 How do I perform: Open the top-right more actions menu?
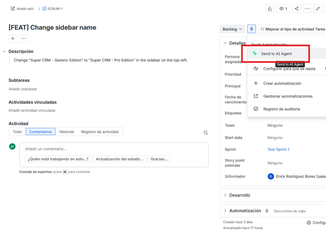coord(307,9)
